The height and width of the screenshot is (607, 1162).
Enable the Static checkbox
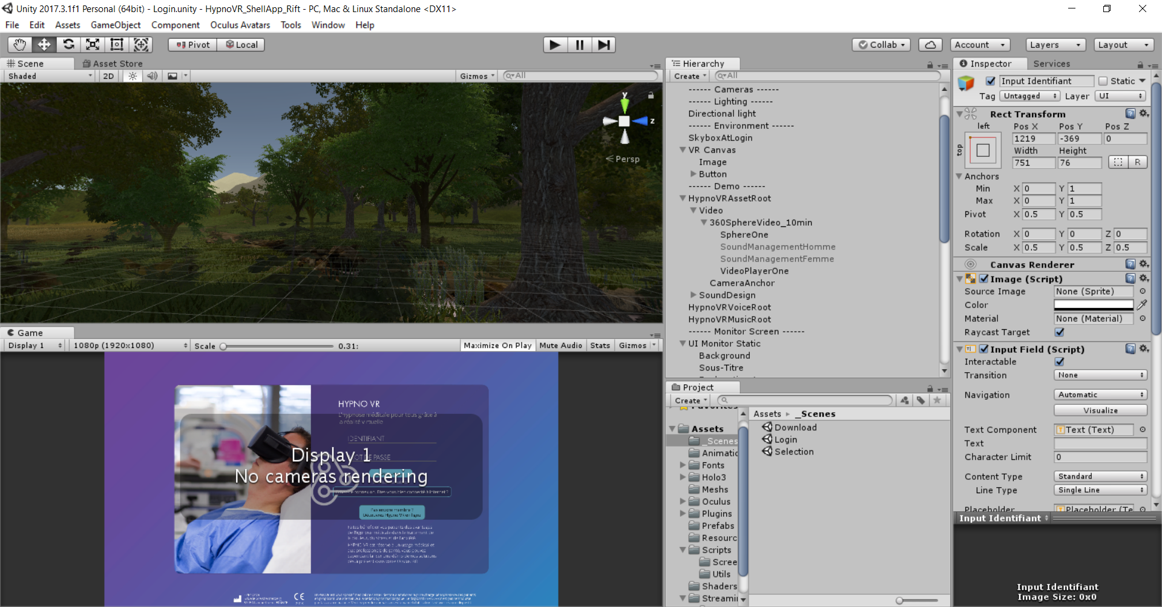tap(1103, 81)
